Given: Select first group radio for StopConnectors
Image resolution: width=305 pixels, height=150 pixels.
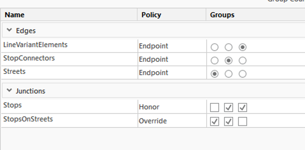Looking at the screenshot, I should [x=215, y=61].
